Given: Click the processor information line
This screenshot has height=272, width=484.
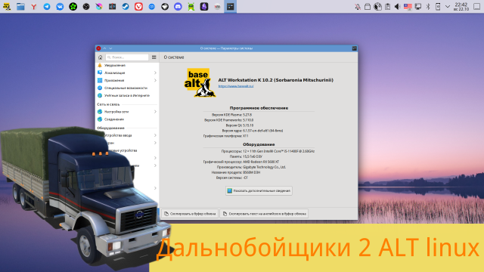Looking at the screenshot, I should coord(268,151).
